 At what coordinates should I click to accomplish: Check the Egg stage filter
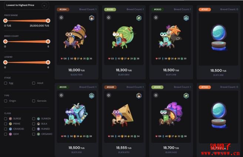pos(6,83)
